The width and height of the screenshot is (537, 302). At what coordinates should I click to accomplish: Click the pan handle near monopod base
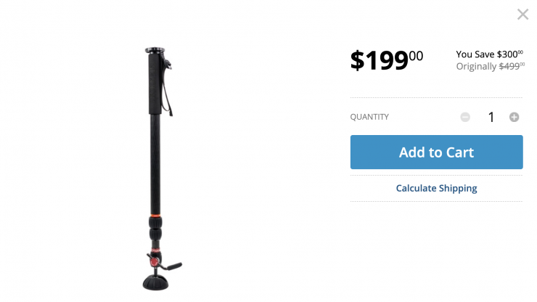pos(172,266)
